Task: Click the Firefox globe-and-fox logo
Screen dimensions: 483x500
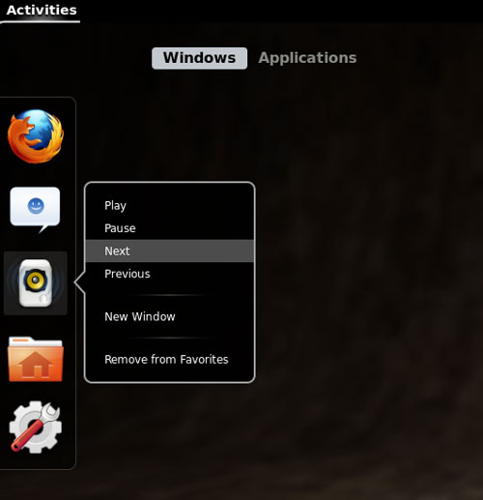Action: click(36, 136)
